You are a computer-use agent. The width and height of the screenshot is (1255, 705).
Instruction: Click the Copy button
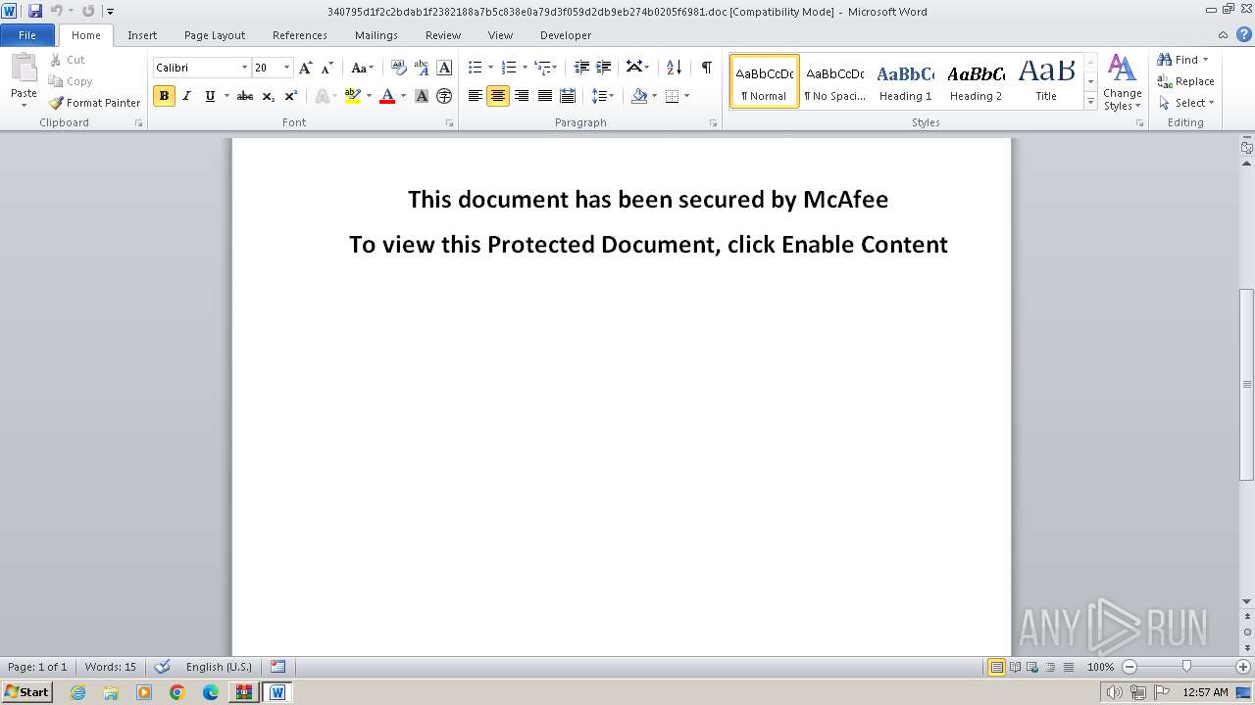point(71,81)
